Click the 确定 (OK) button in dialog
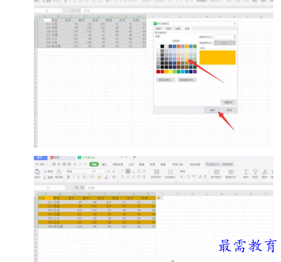 click(213, 110)
